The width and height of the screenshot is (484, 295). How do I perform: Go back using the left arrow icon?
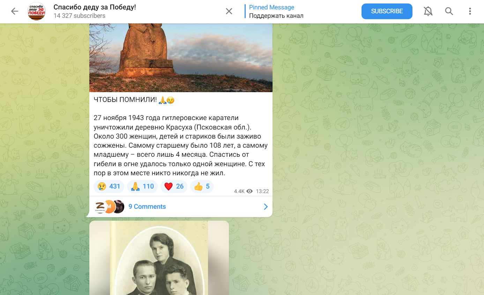pos(15,11)
